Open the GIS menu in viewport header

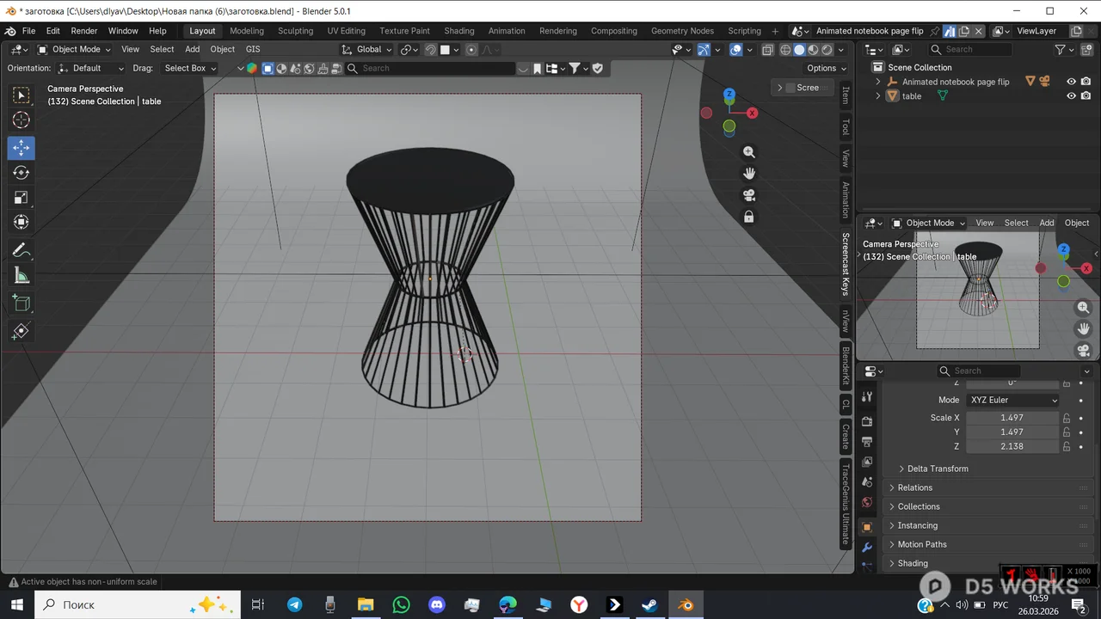click(253, 50)
